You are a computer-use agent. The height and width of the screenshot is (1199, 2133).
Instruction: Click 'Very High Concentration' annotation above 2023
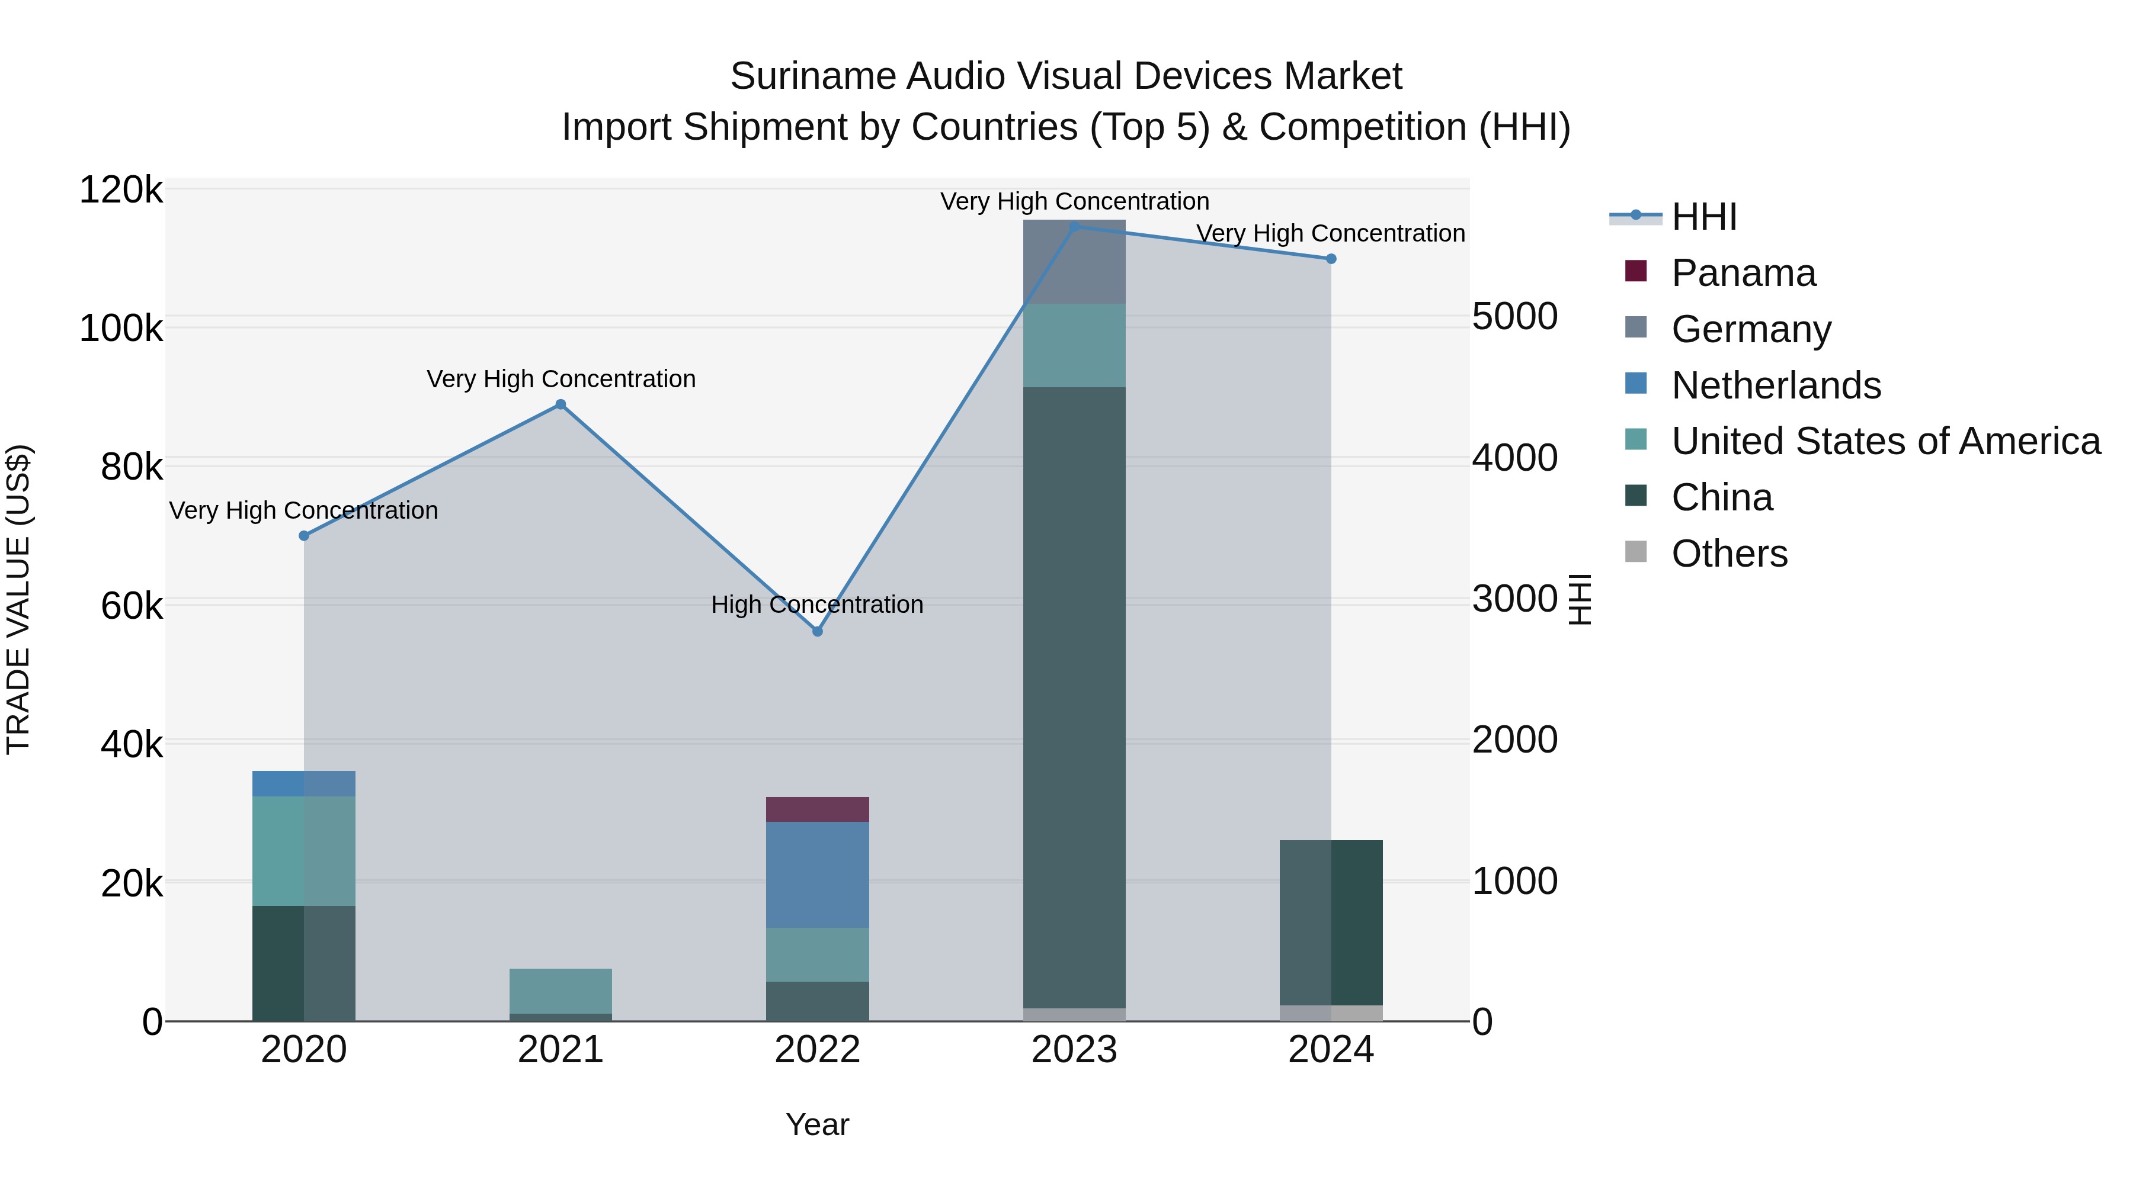tap(1075, 201)
